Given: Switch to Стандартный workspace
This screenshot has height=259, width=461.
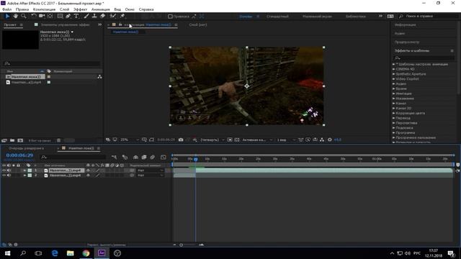Looking at the screenshot, I should pos(277,17).
